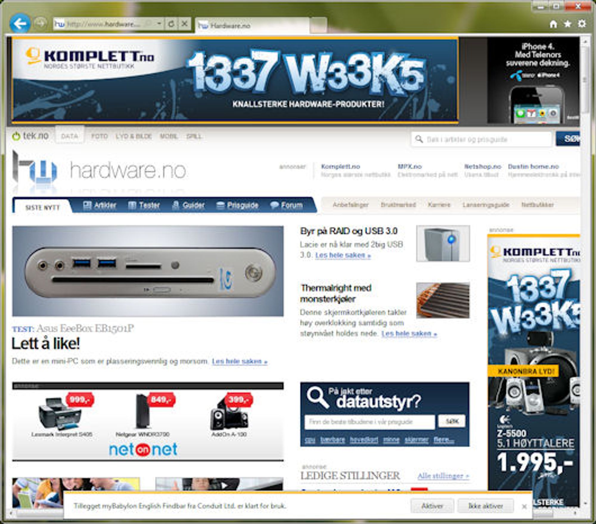Select the FOTO section link
This screenshot has width=596, height=524.
click(100, 137)
